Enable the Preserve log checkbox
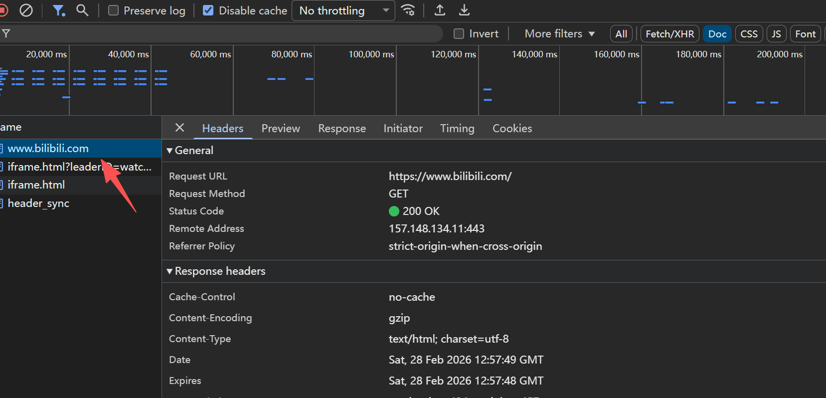The image size is (826, 398). [x=114, y=10]
